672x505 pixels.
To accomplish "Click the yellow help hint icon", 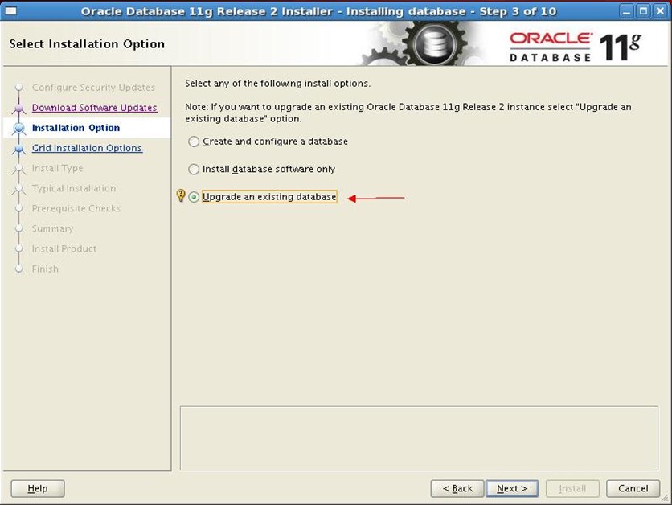I will click(180, 196).
